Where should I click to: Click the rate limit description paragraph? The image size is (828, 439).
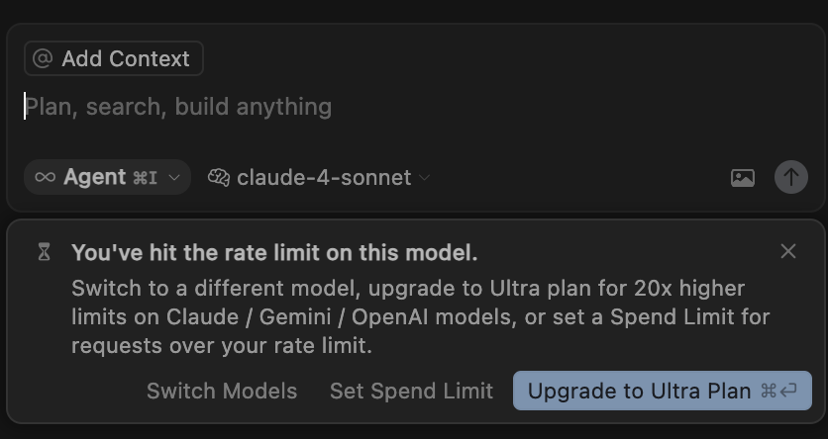420,317
